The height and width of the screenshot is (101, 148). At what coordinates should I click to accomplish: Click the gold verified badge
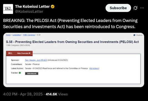[x=52, y=6]
